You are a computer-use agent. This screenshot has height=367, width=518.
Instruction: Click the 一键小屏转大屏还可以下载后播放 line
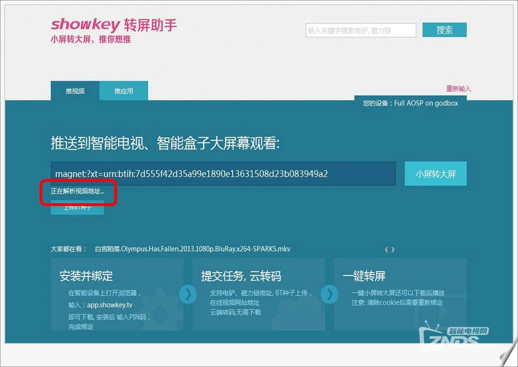tap(398, 293)
